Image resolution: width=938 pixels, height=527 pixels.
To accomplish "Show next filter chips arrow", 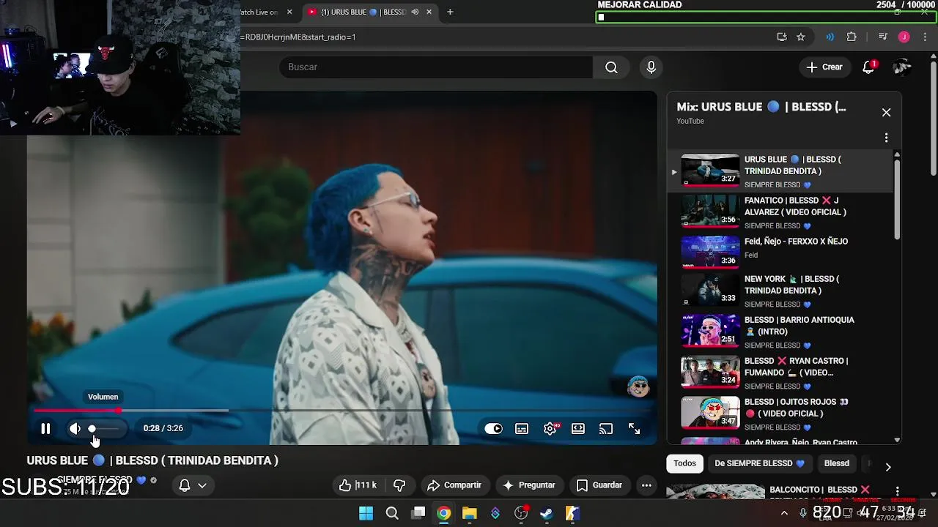I will pos(887,467).
